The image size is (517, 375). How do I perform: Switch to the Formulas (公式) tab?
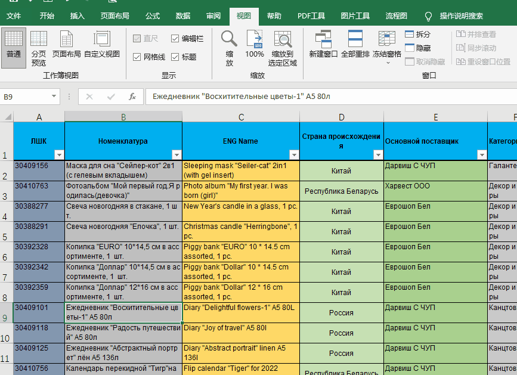point(153,16)
